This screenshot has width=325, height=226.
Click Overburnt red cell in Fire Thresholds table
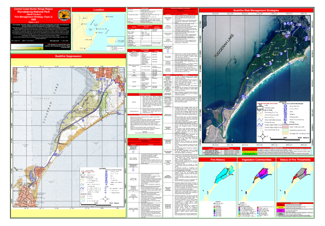click(x=281, y=205)
